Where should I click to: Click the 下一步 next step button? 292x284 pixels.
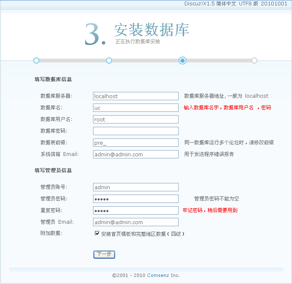click(104, 254)
